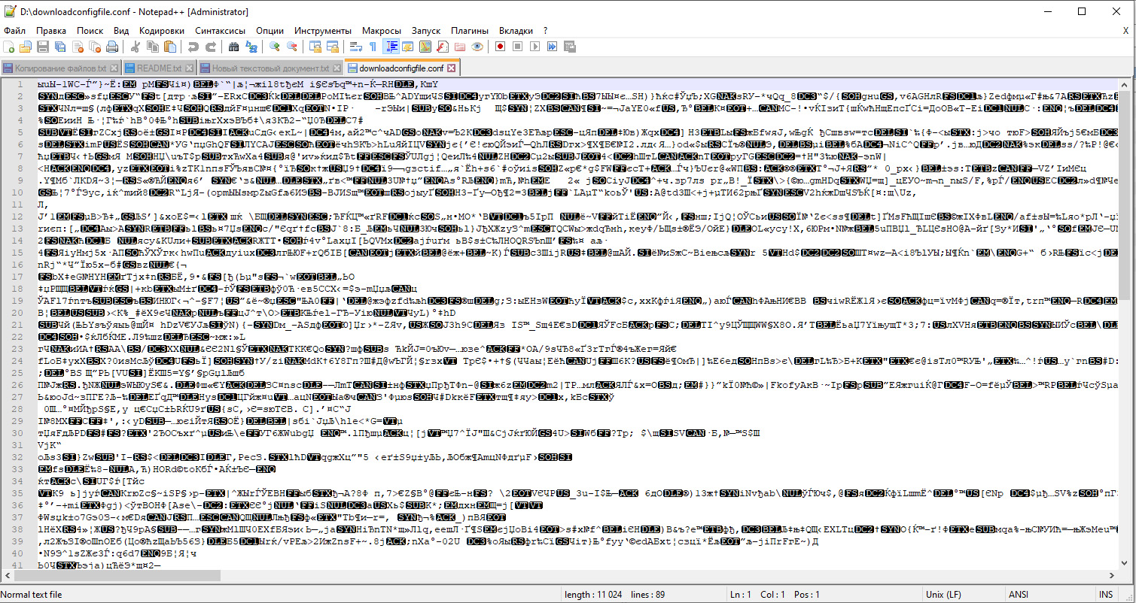
Task: Open the ? help menu
Action: tap(545, 31)
